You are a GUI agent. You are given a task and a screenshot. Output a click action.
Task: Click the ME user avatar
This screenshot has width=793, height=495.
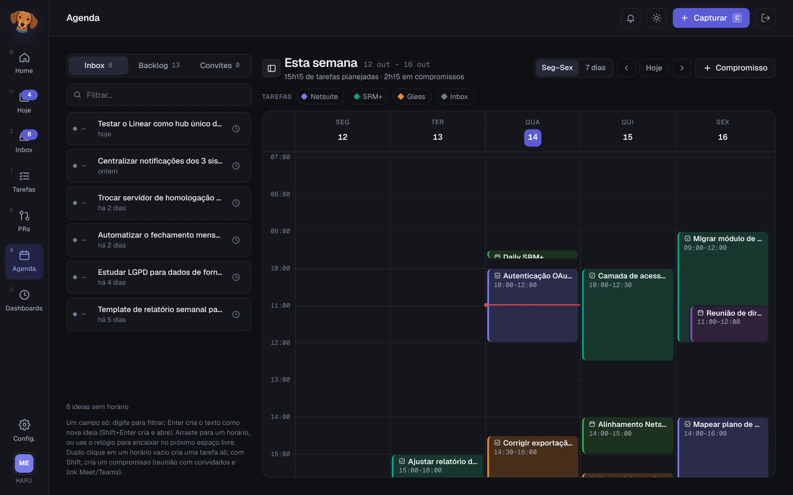(24, 463)
